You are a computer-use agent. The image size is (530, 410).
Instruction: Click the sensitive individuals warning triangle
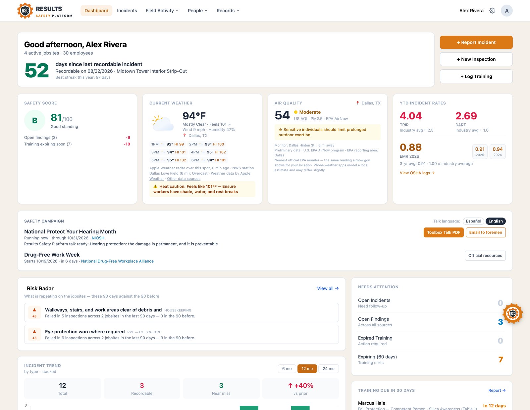pyautogui.click(x=280, y=130)
